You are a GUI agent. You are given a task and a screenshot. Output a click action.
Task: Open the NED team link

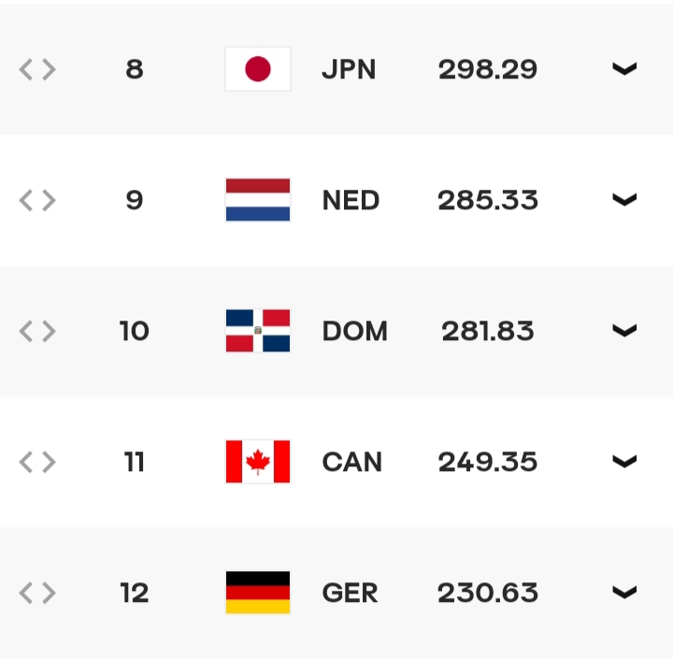click(x=351, y=200)
